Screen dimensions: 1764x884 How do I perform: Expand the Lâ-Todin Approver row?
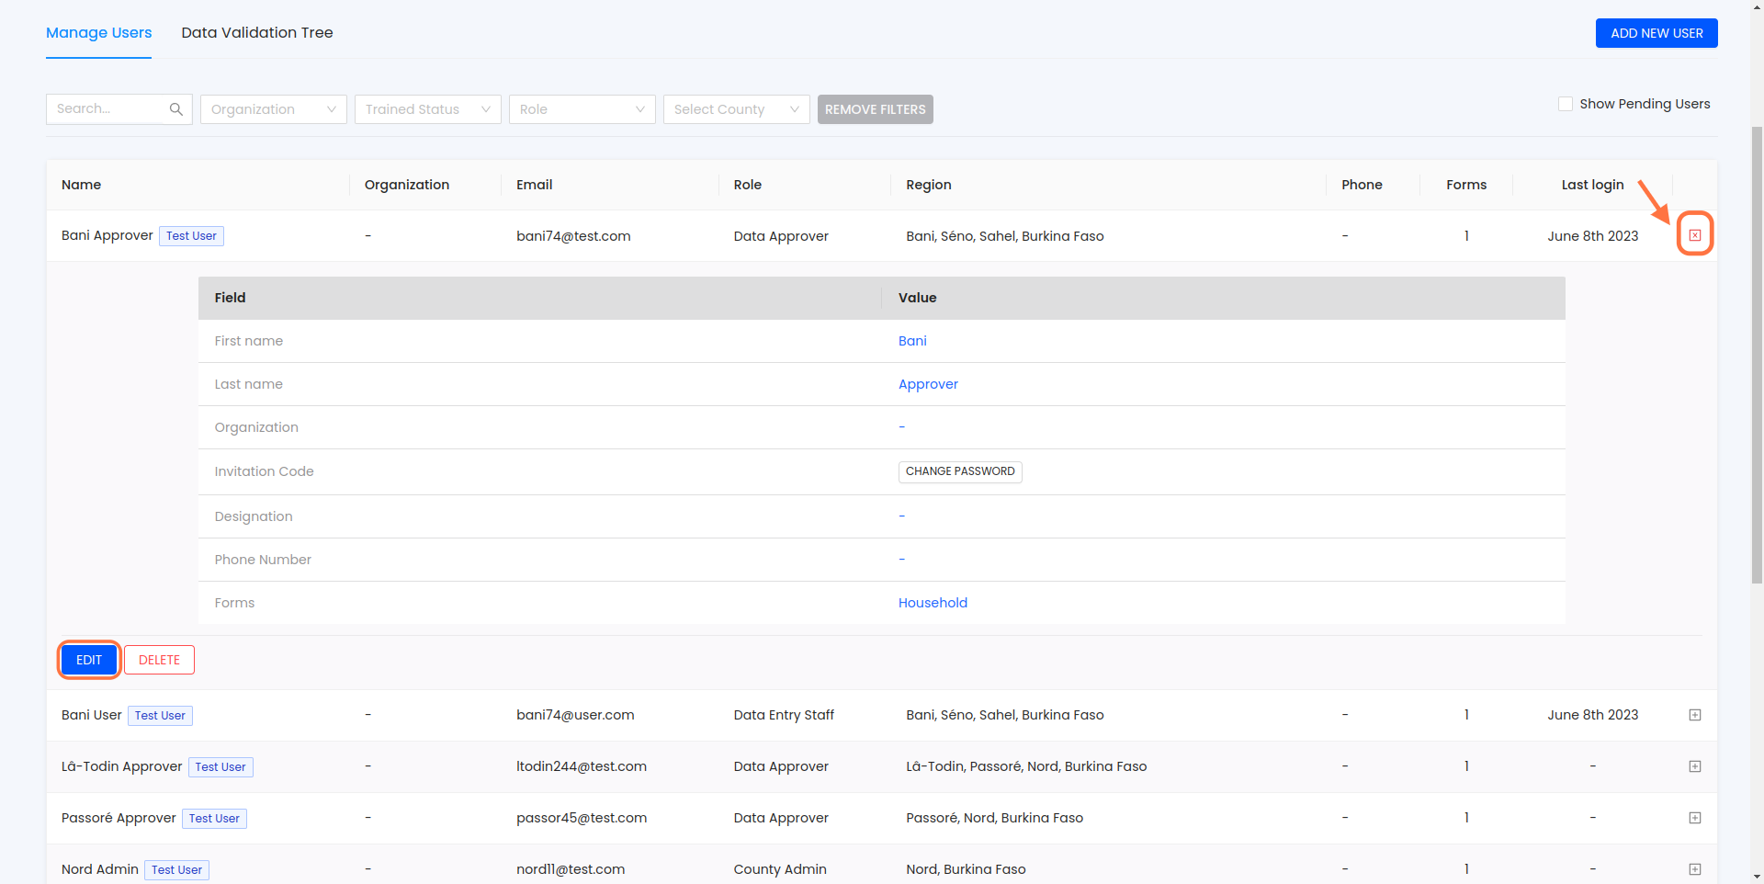1695,766
